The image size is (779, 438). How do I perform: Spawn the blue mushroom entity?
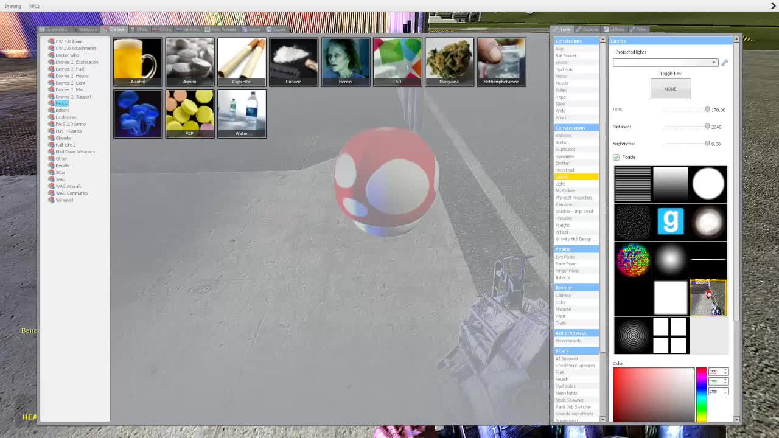tap(138, 114)
